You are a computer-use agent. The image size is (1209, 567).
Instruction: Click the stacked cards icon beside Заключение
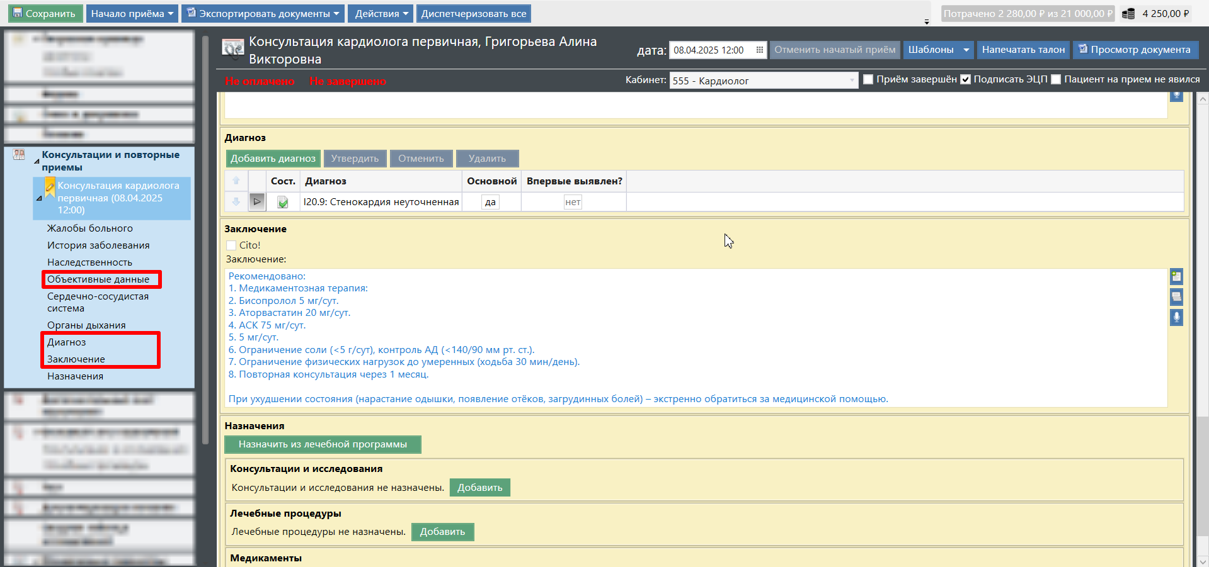(x=1176, y=296)
